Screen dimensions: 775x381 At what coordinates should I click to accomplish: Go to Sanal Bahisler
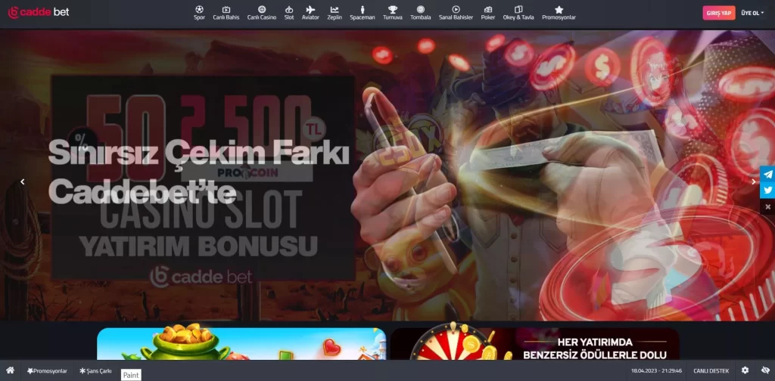[x=456, y=13]
